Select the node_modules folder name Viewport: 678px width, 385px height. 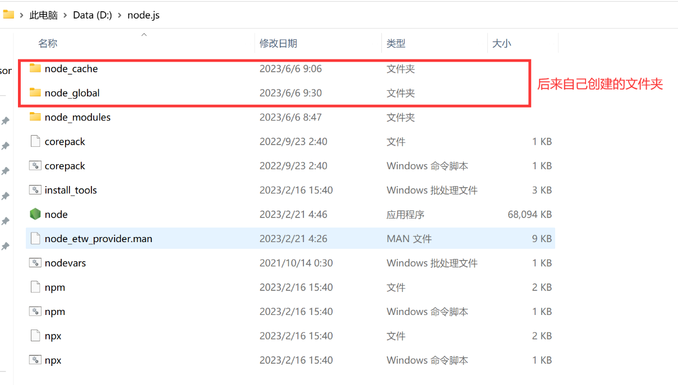coord(77,117)
